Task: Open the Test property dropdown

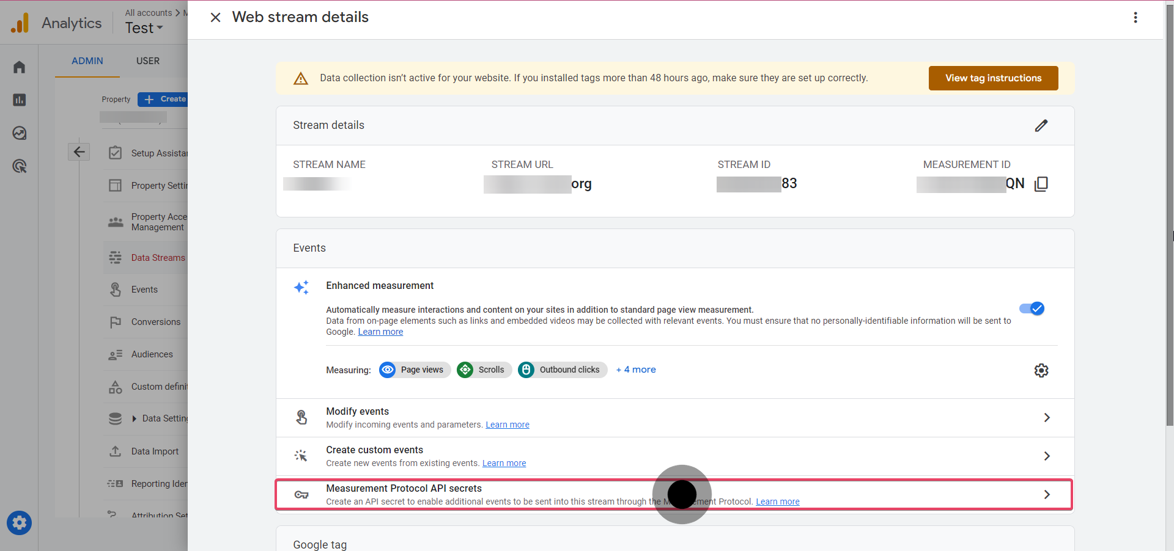Action: coord(144,28)
